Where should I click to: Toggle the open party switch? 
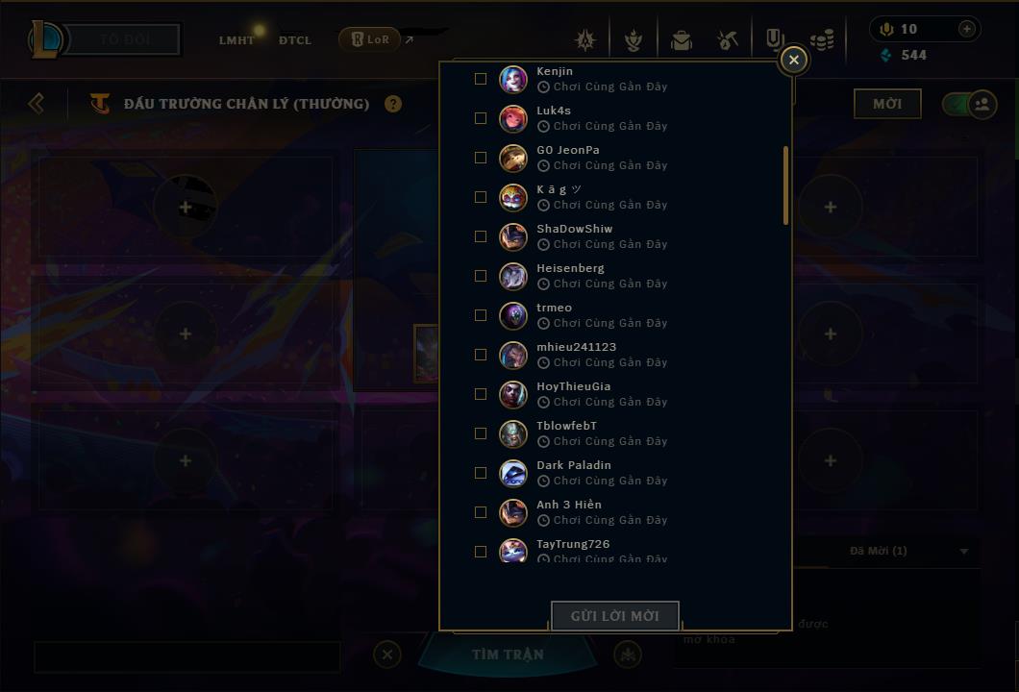coord(969,104)
